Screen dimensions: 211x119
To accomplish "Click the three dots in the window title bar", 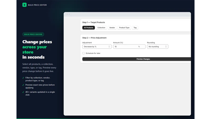I will pyautogui.click(x=68, y=14).
